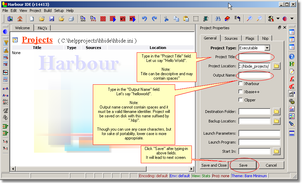Click the Undo arrow icon
302x184 pixels.
tap(145, 19)
